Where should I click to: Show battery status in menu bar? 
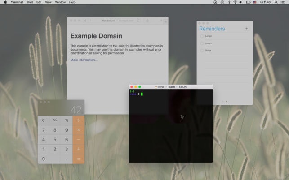(248, 2)
